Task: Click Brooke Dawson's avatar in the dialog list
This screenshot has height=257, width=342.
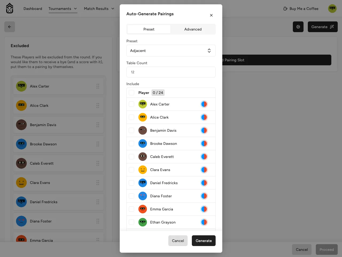Action: point(143,143)
